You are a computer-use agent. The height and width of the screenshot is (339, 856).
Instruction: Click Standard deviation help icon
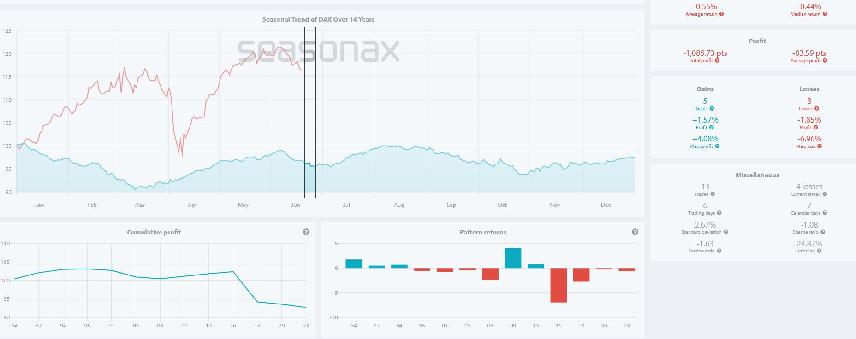tap(726, 232)
